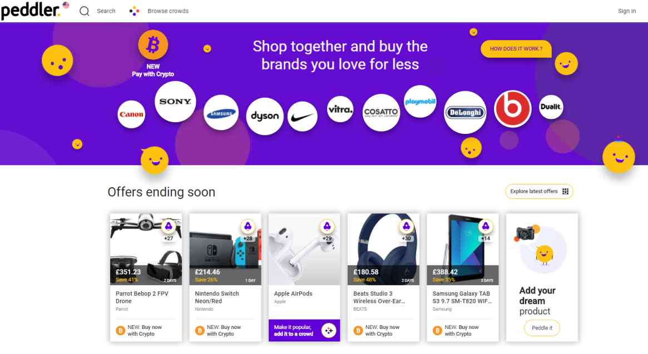
Task: Click Explore latest offers button
Action: 539,191
